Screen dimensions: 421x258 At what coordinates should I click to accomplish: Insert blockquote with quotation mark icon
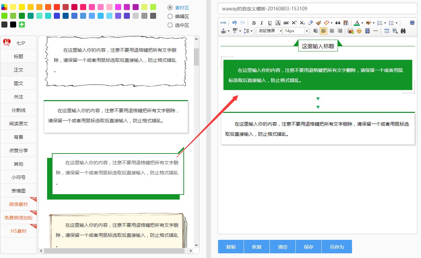tap(338, 23)
